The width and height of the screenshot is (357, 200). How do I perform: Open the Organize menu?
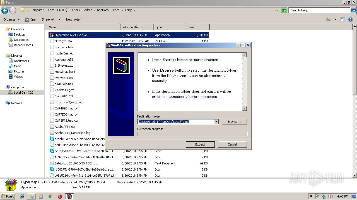click(11, 19)
